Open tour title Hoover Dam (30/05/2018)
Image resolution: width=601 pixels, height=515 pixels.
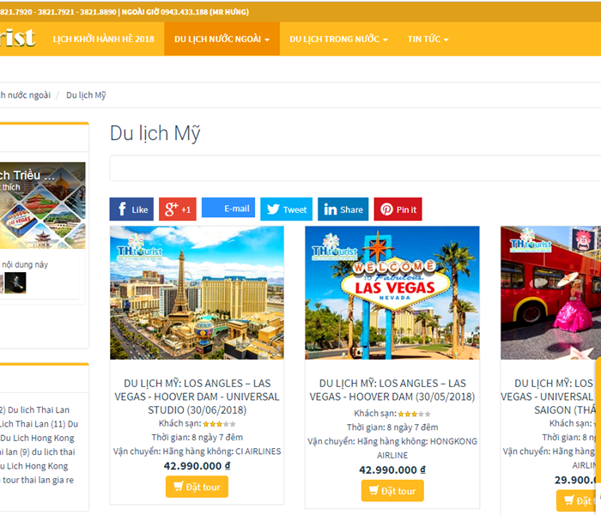(x=392, y=390)
